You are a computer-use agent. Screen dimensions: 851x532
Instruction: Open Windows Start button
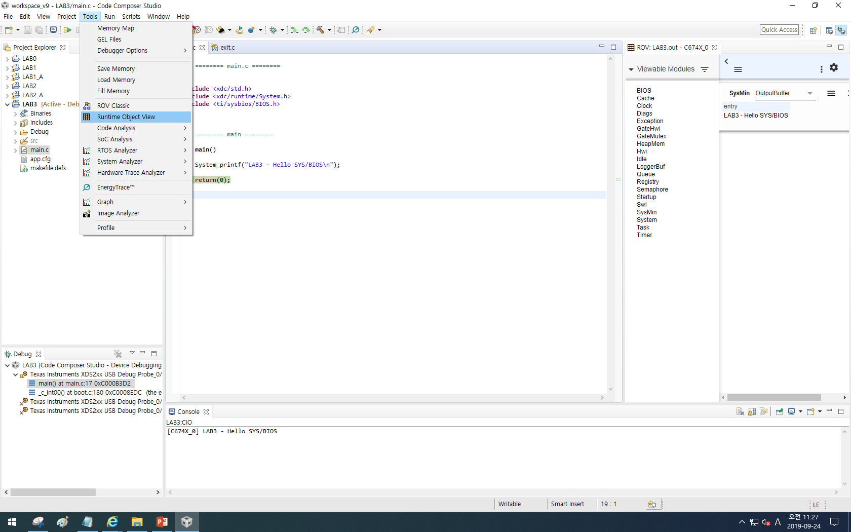point(12,522)
